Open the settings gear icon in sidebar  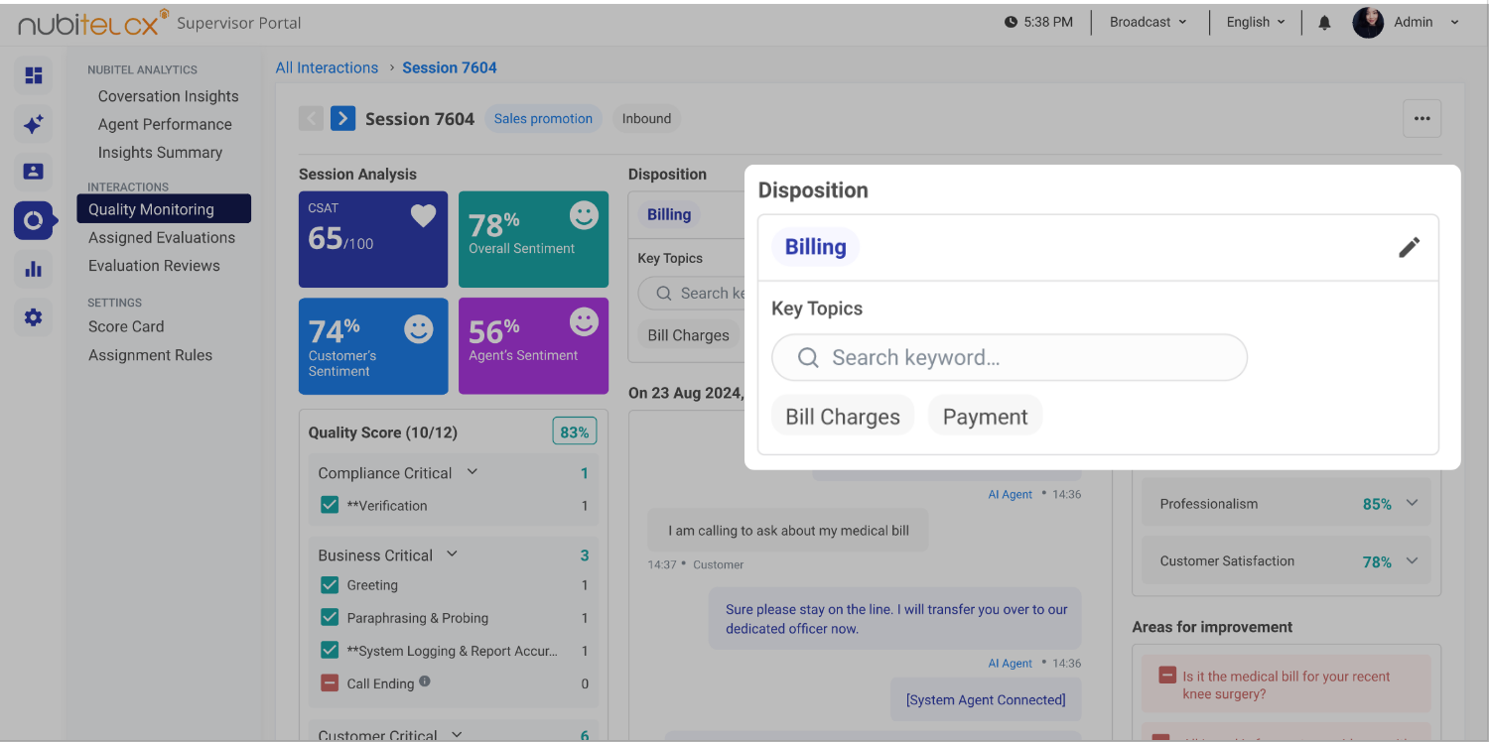(x=34, y=317)
